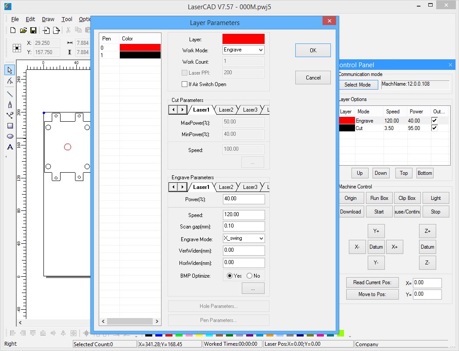Open the Draw menu
Viewport: 459px width, 351px height.
pos(48,19)
